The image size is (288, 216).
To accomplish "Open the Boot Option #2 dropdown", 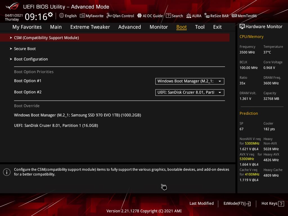I will tap(190, 93).
